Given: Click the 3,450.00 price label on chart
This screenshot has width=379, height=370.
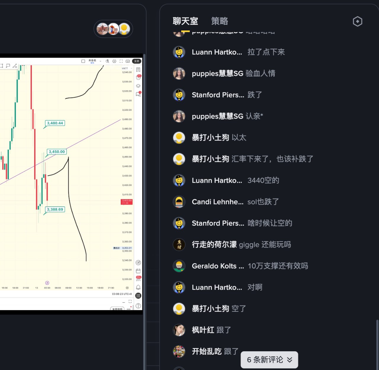Looking at the screenshot, I should (57, 152).
